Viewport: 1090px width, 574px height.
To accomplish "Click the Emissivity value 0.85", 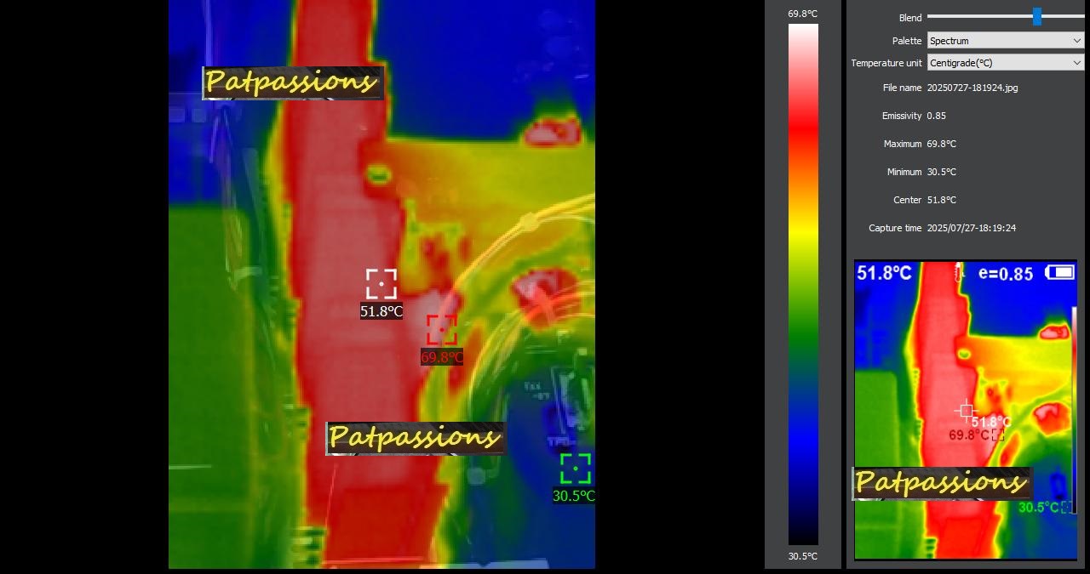I will pos(936,116).
